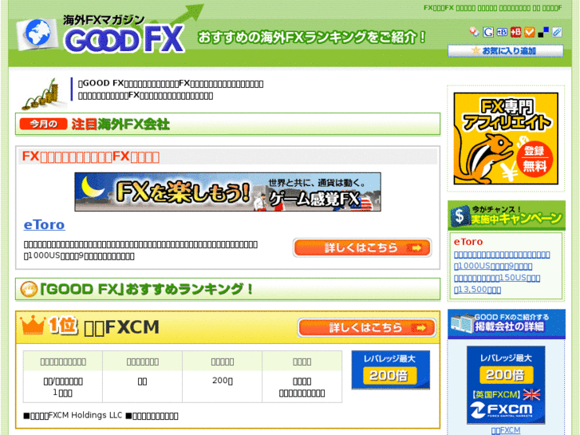Click the 掲載会社の詳細 header banner
The image size is (580, 435).
[x=507, y=323]
